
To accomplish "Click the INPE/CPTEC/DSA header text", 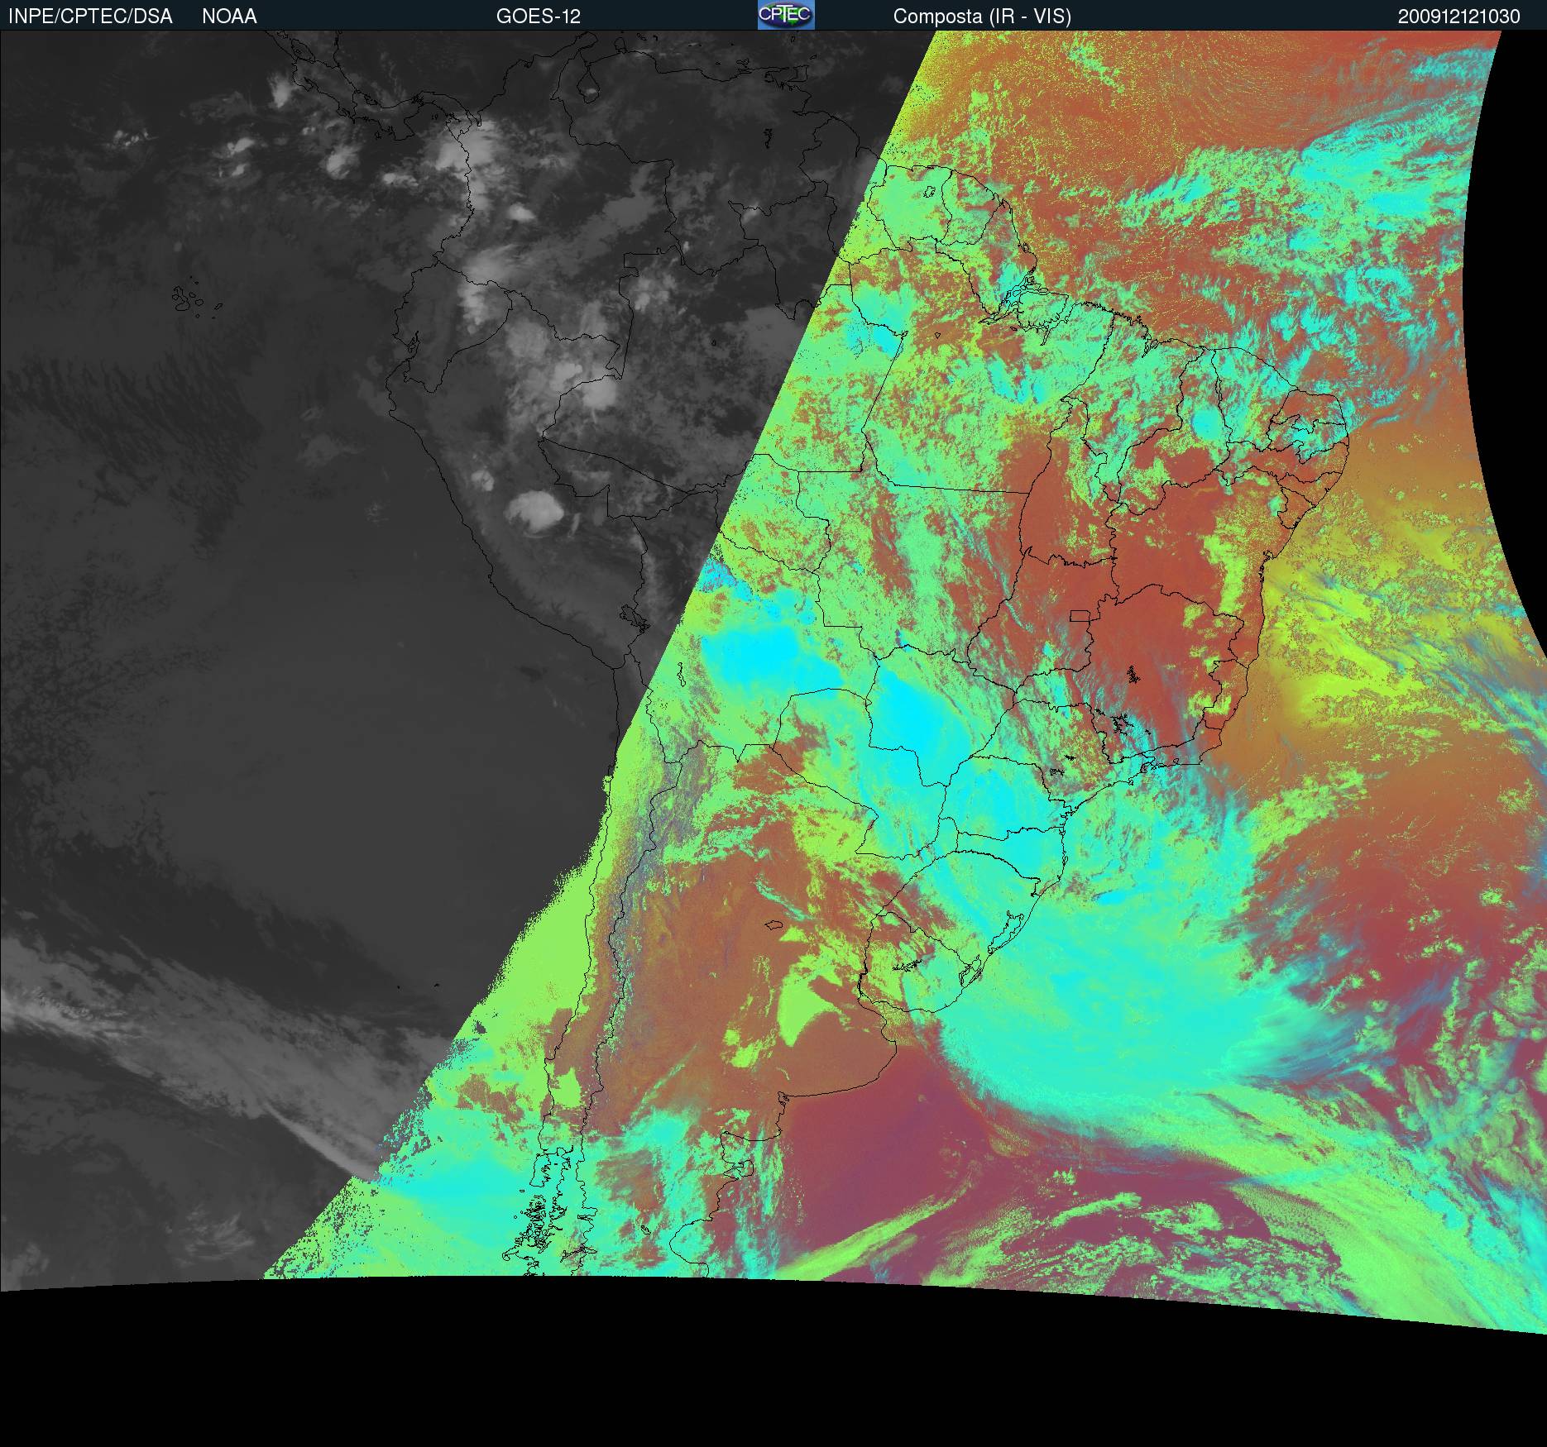I will pos(90,17).
